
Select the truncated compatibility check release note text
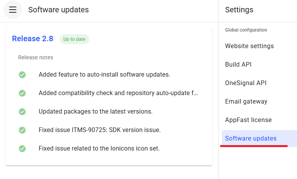[x=118, y=93]
